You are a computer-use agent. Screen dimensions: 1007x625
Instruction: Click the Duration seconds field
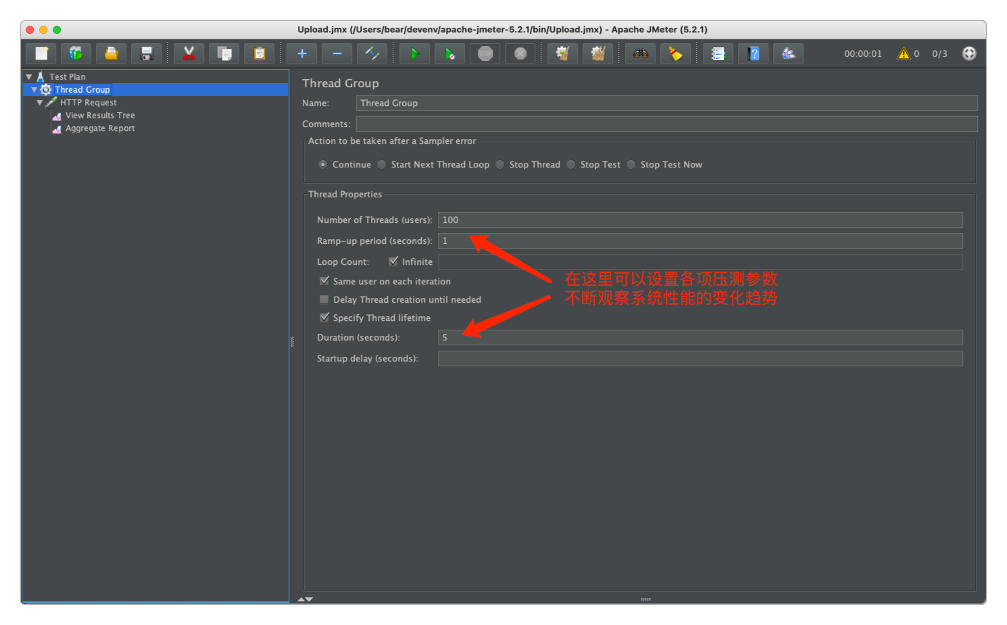[700, 337]
